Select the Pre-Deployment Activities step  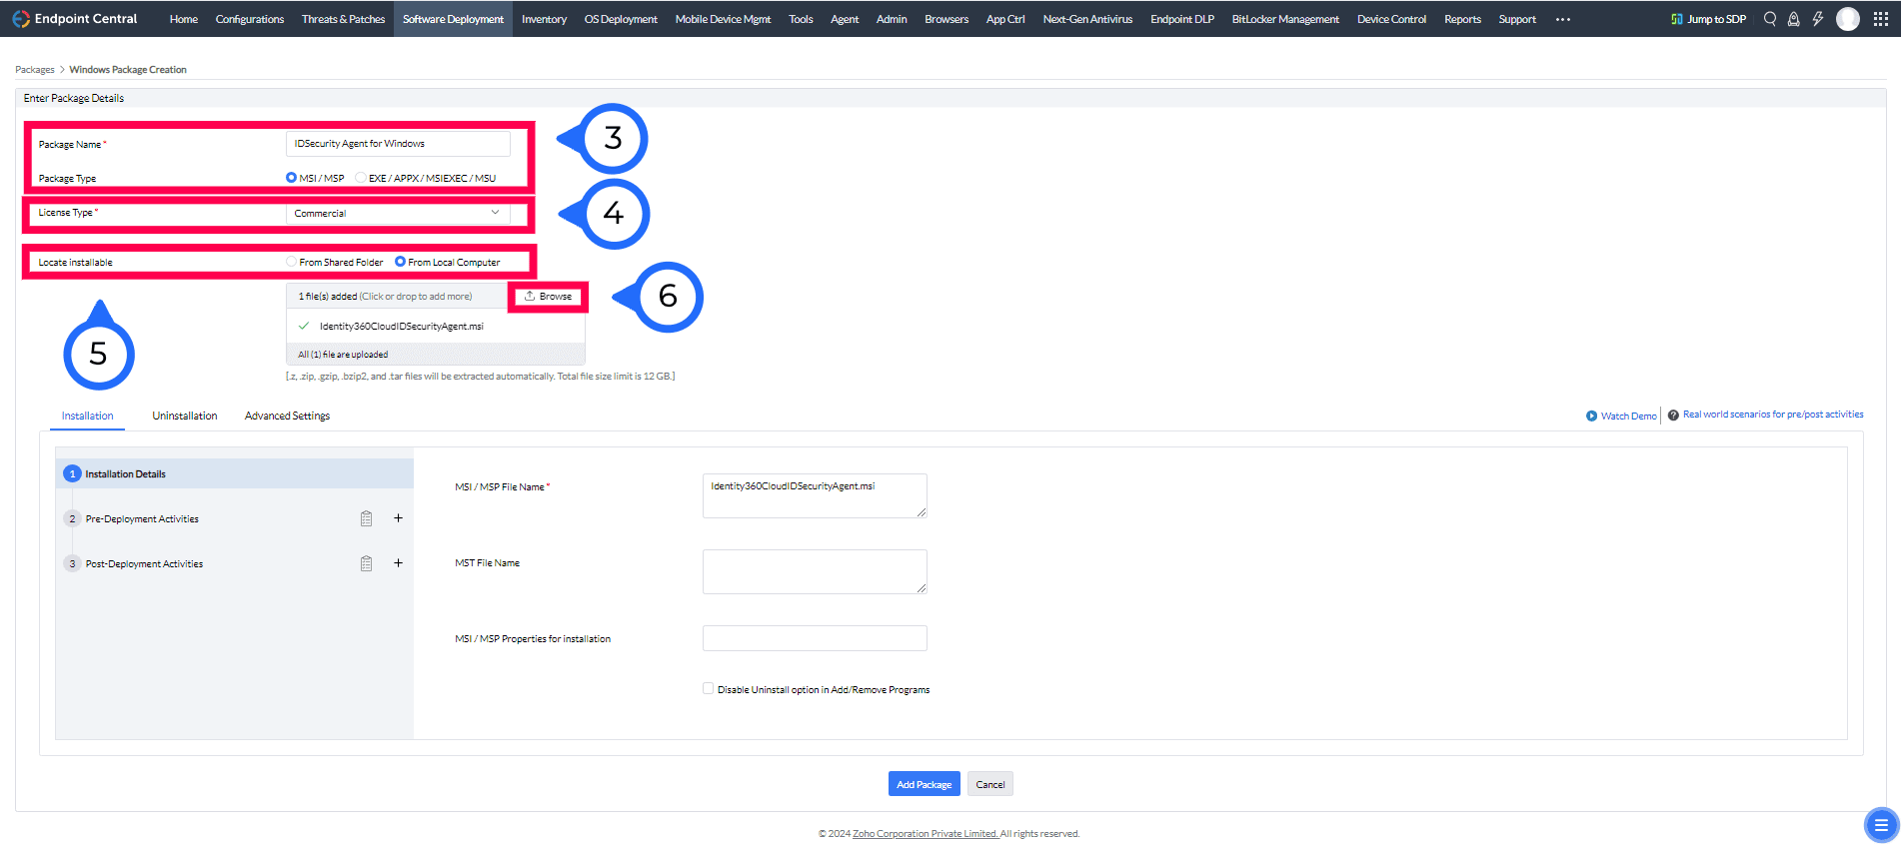pyautogui.click(x=142, y=518)
